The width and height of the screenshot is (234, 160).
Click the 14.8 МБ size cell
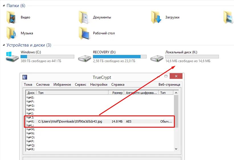point(117,121)
